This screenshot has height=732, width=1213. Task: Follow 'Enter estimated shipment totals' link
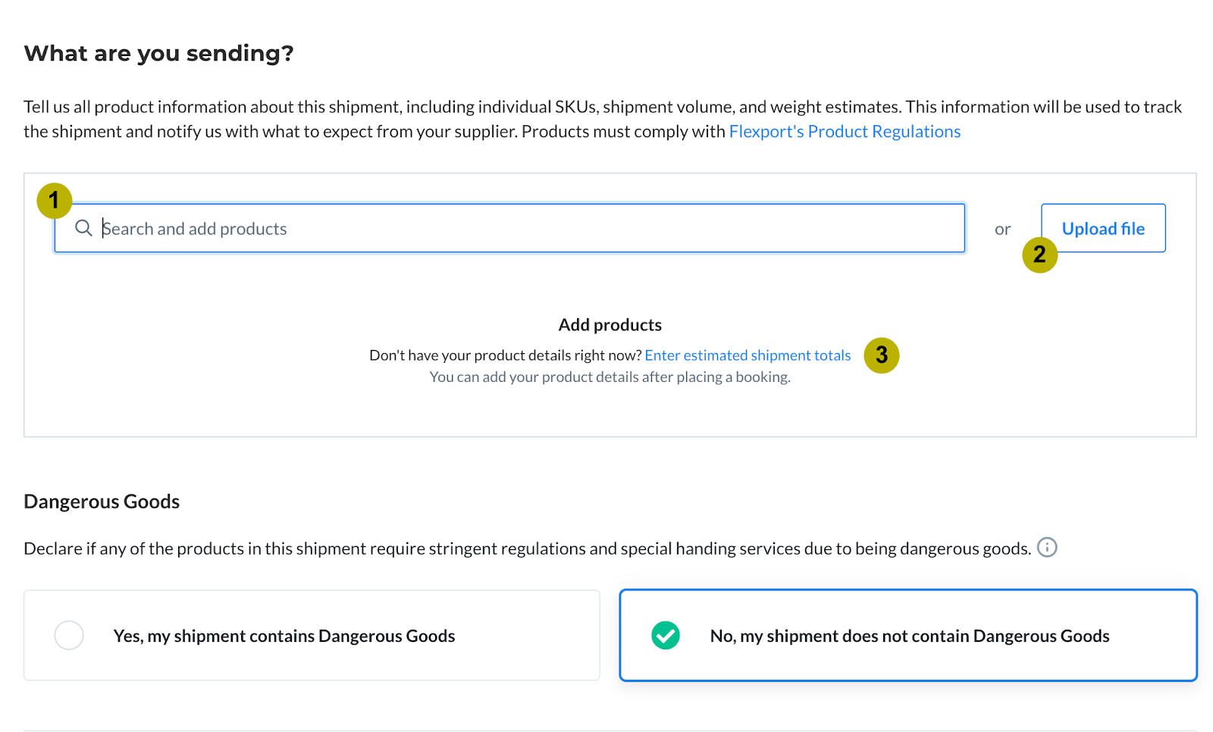[x=748, y=355]
